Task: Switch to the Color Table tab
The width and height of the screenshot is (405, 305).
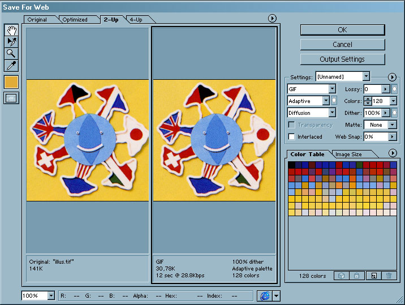Action: pos(307,154)
